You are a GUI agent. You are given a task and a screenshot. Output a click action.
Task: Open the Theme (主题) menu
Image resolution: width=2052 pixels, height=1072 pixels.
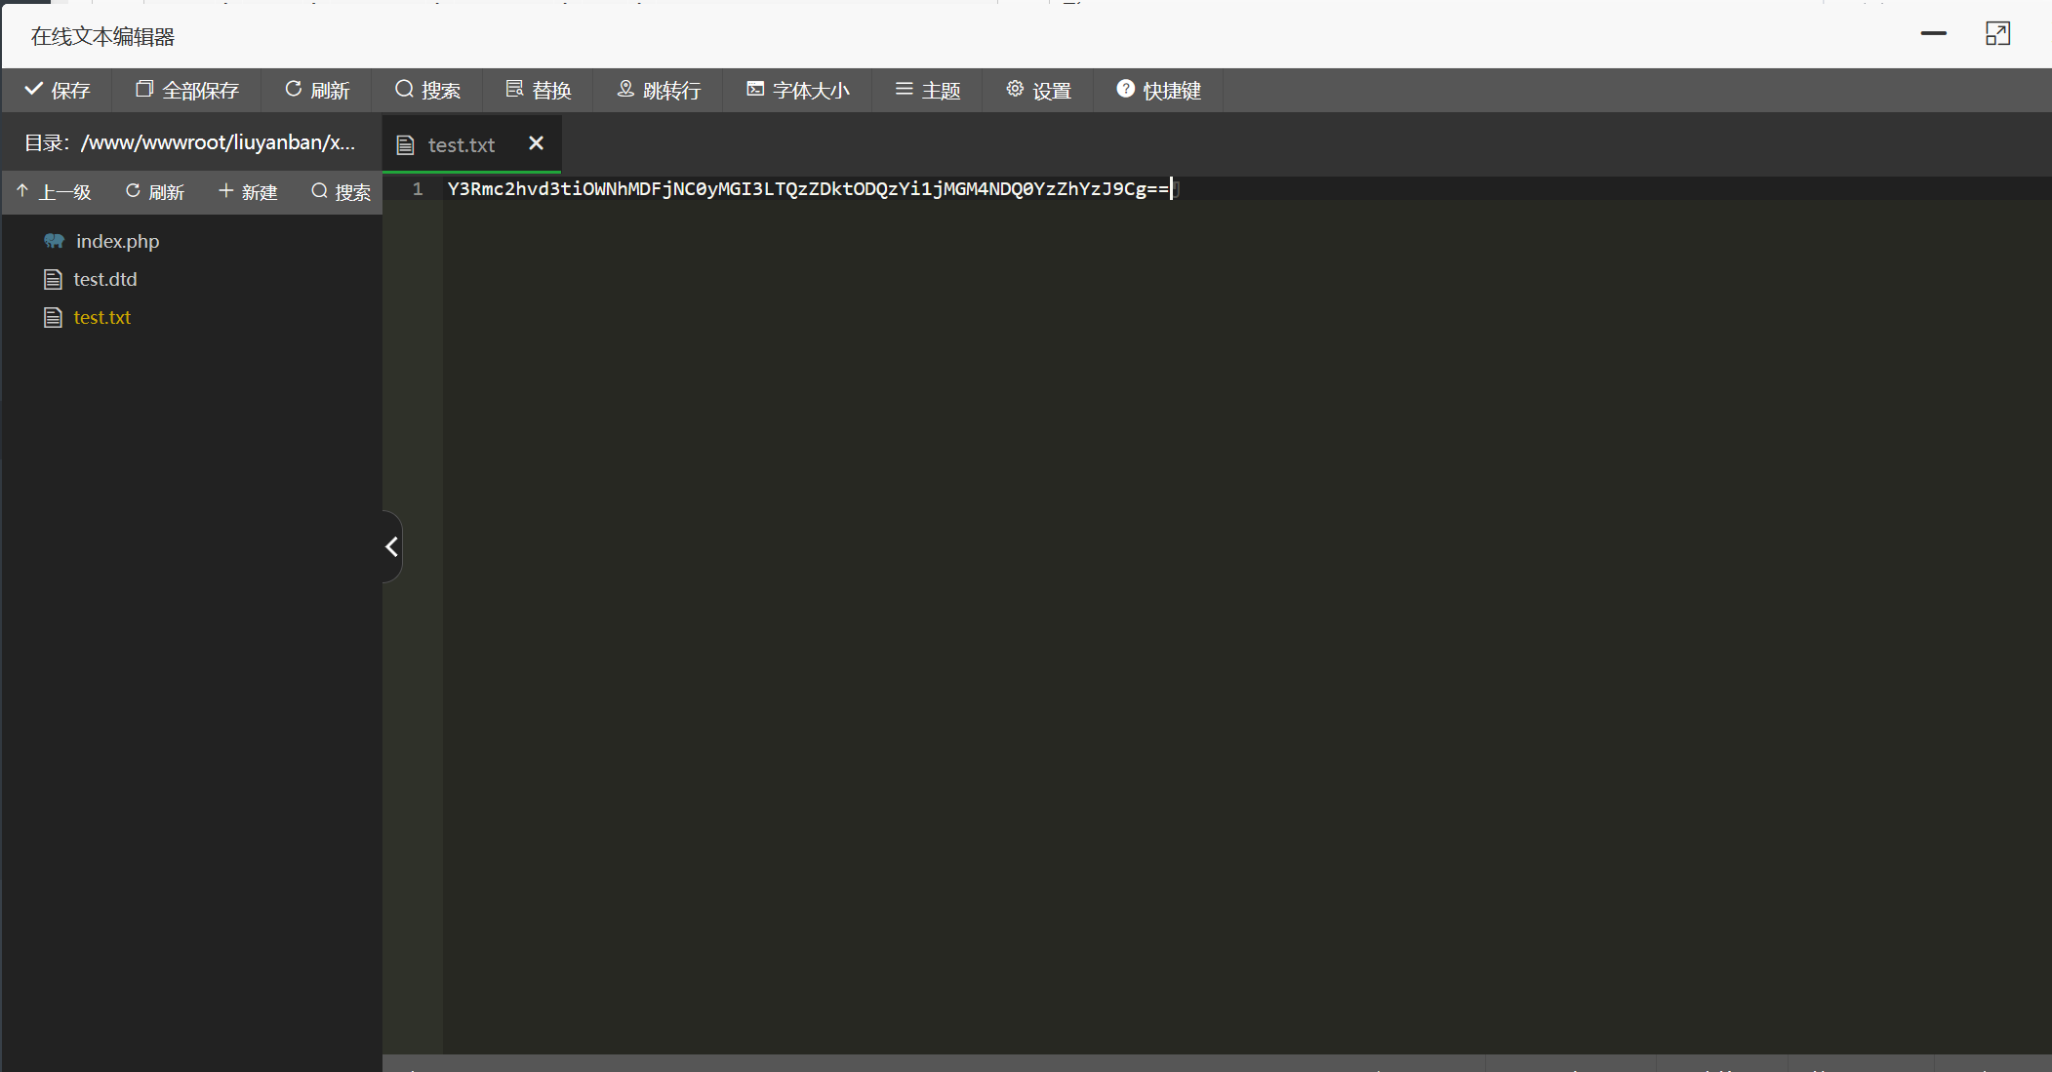(x=928, y=90)
